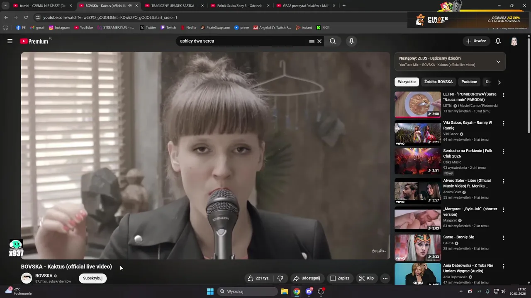
Task: Open the Netflix bookmark
Action: pyautogui.click(x=188, y=28)
